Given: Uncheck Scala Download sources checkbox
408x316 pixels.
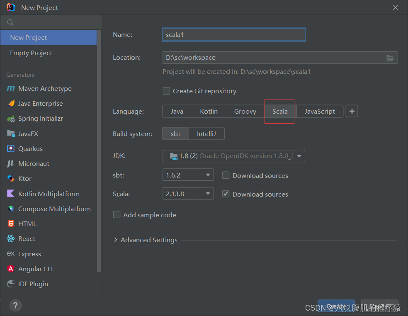Looking at the screenshot, I should coord(226,194).
